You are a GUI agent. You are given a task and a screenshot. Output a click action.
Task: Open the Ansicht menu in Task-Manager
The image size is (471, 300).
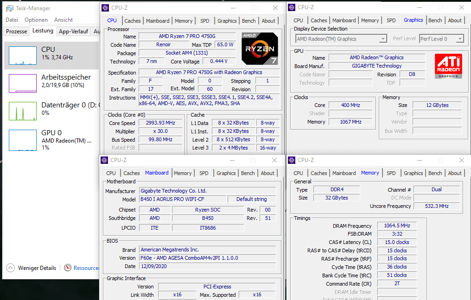pyautogui.click(x=64, y=20)
